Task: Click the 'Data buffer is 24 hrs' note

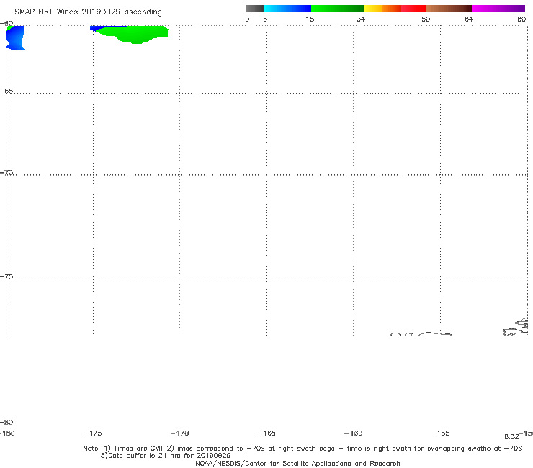Action: pyautogui.click(x=166, y=456)
